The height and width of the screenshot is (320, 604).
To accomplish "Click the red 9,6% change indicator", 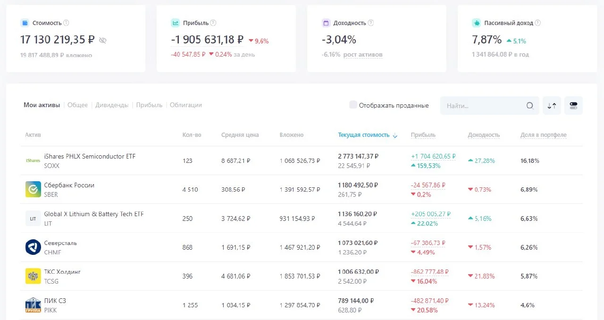I will tap(259, 41).
